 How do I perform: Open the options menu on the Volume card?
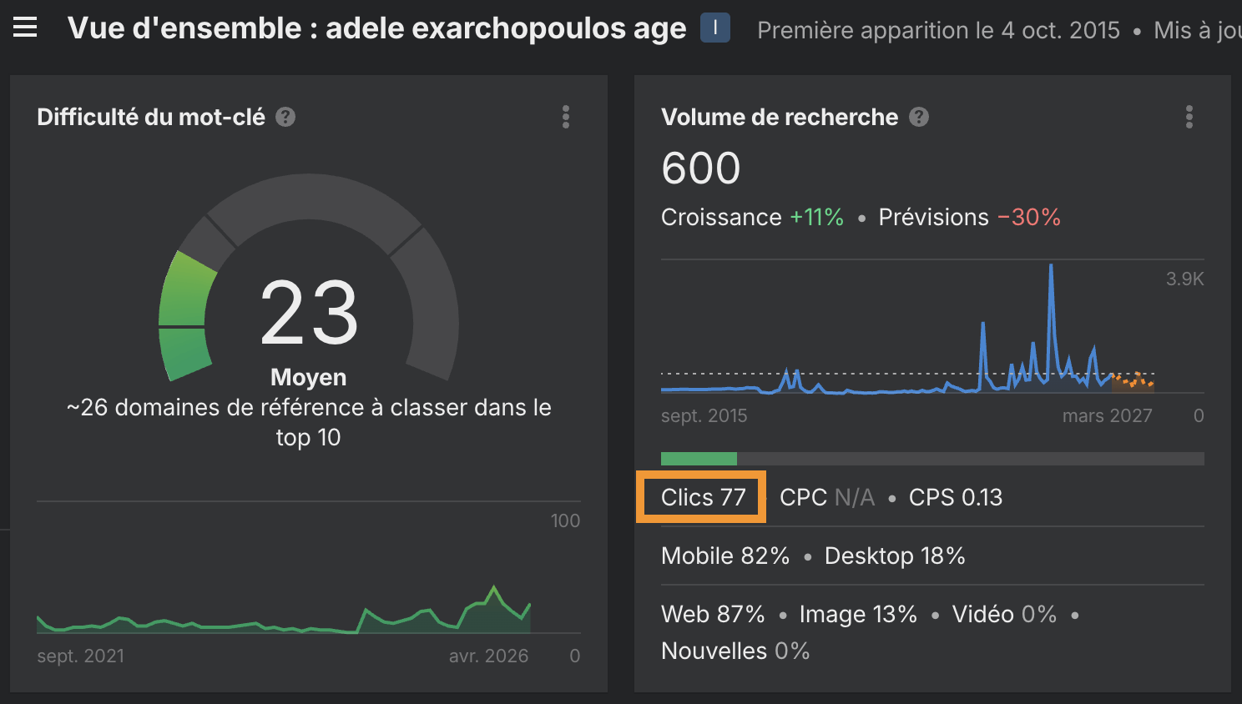point(1189,117)
